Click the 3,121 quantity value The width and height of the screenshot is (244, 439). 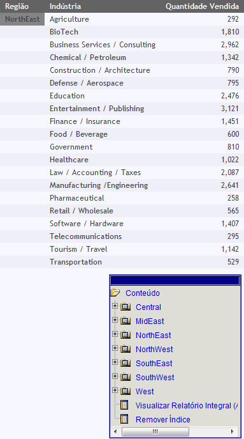230,109
